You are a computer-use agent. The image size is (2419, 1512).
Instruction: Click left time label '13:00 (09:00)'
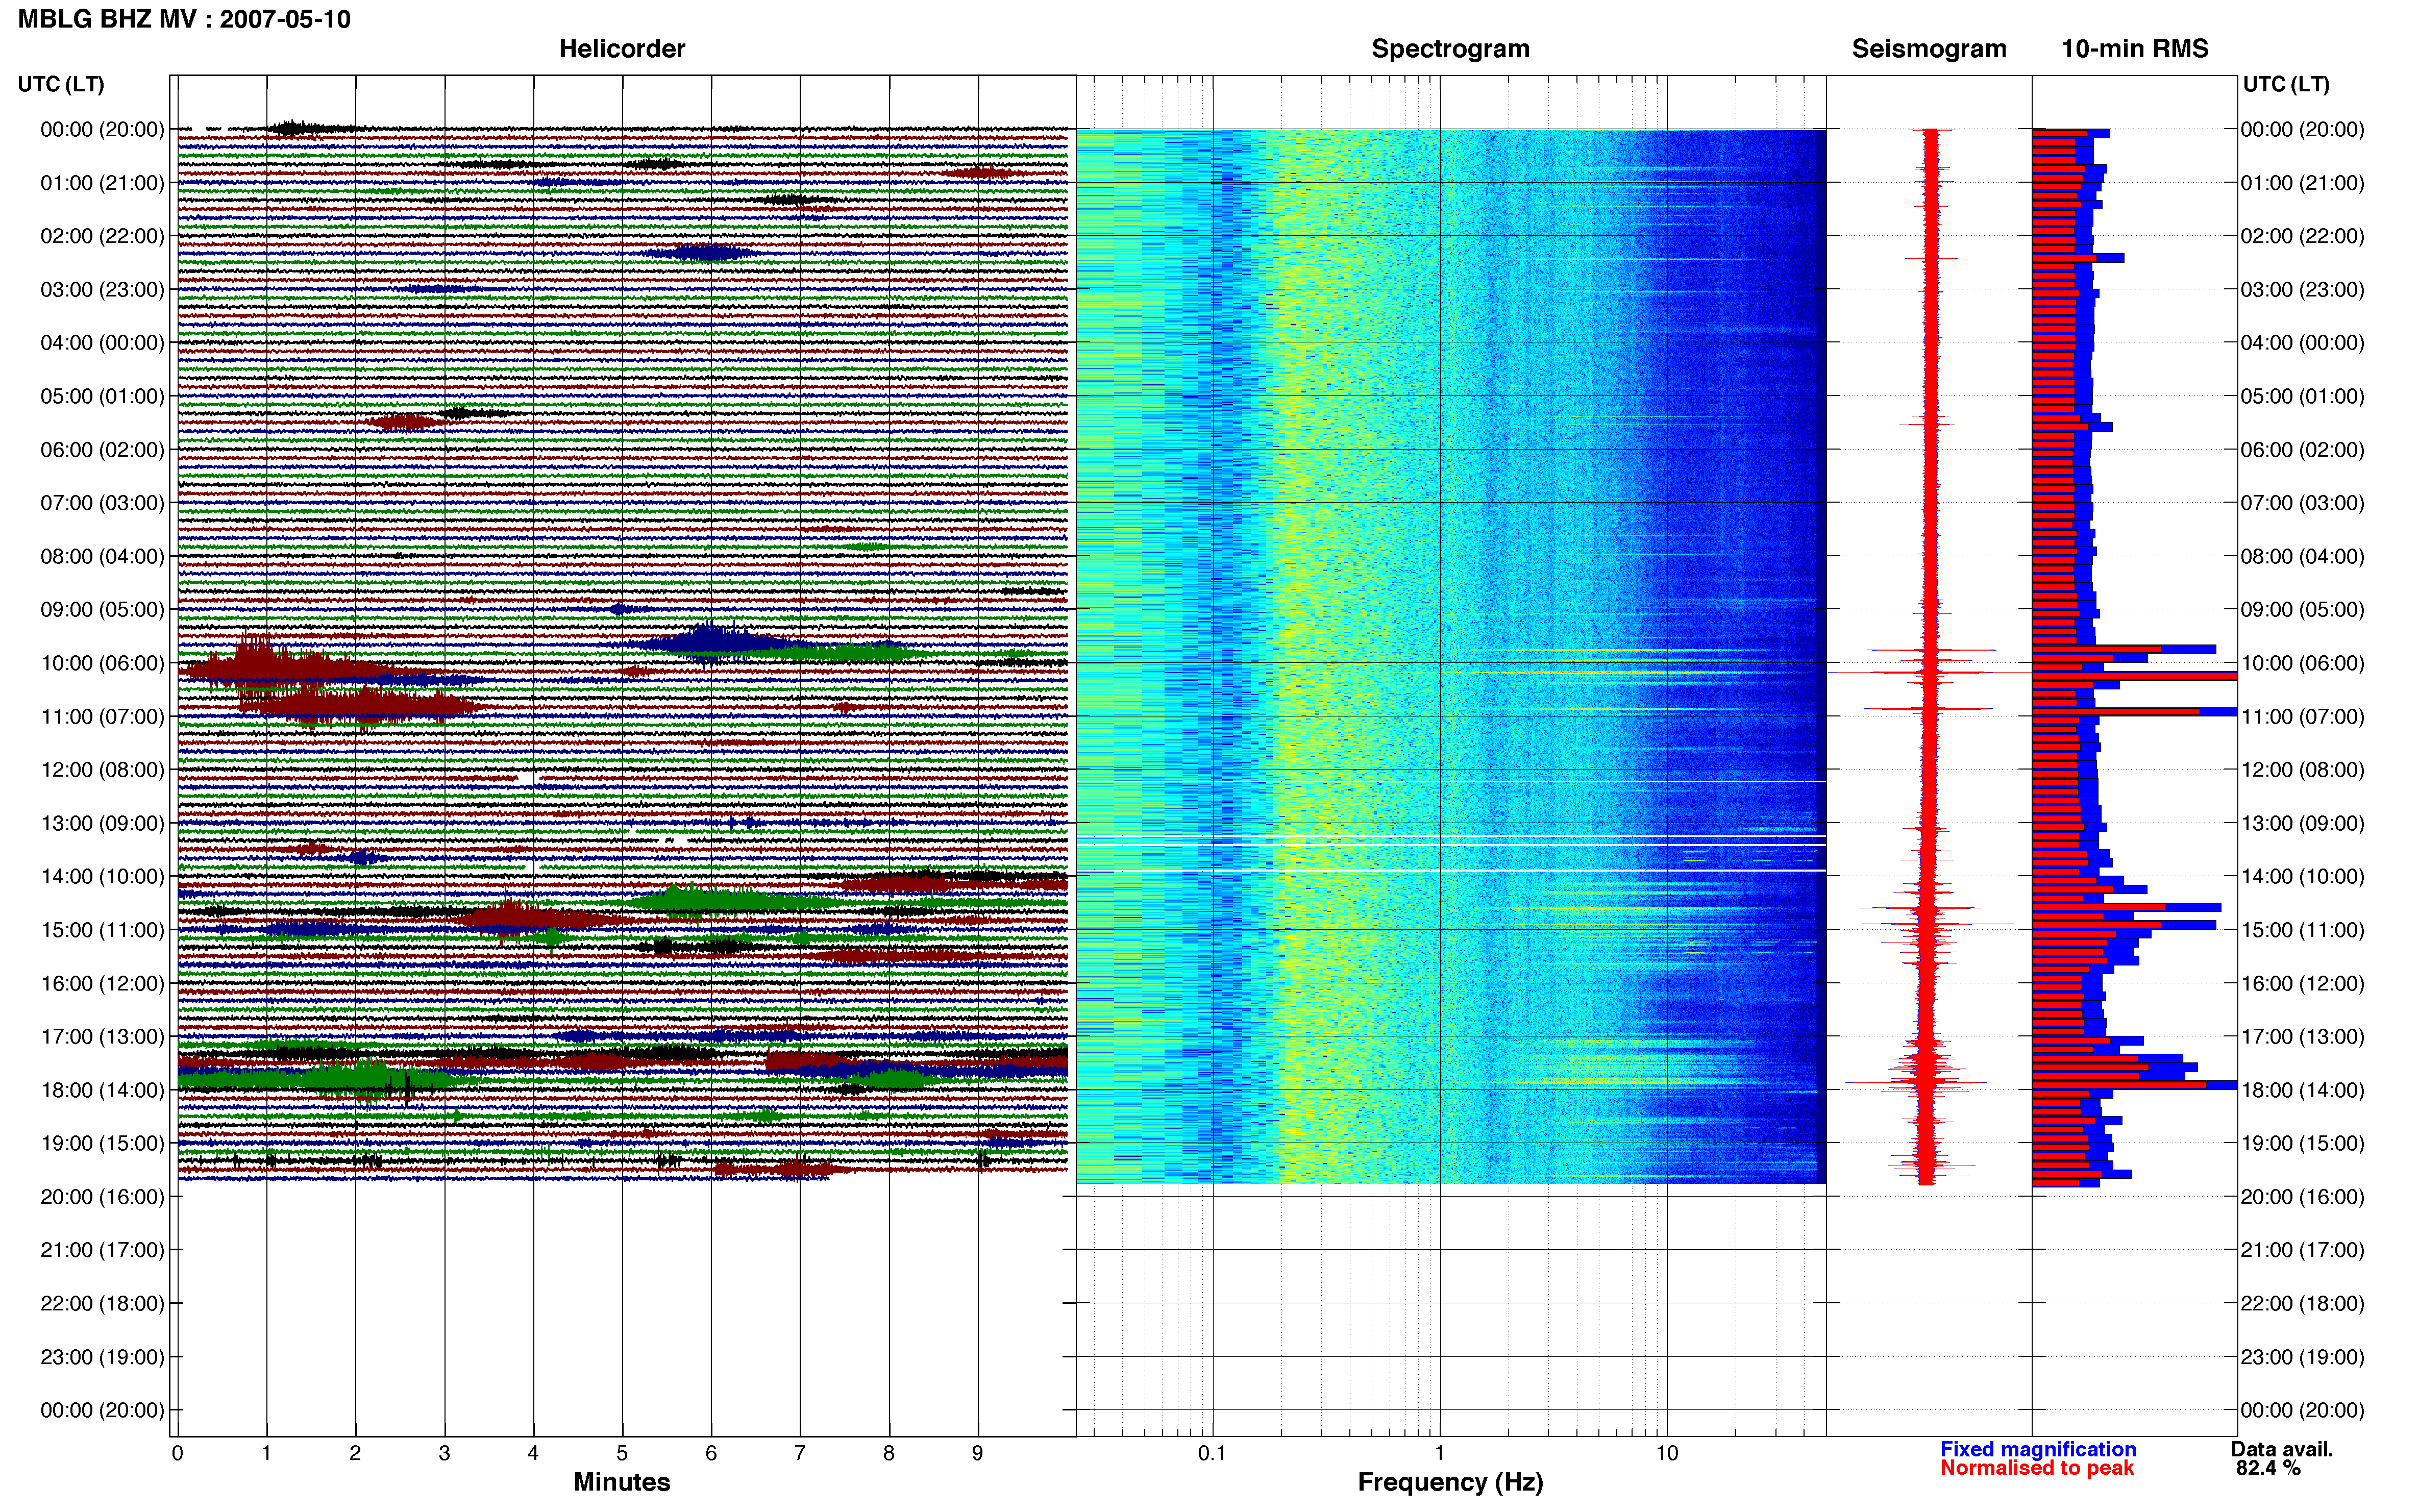(x=102, y=823)
